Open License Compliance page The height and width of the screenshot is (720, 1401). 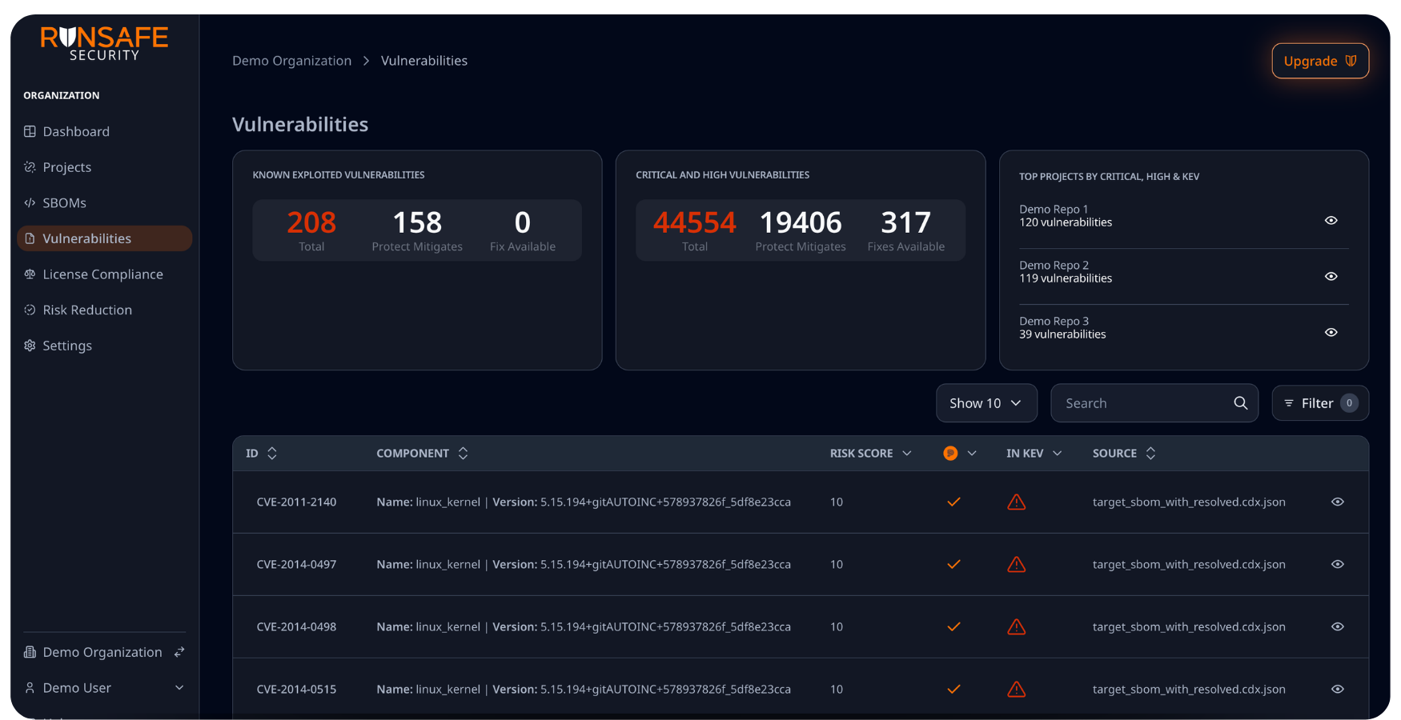click(104, 274)
